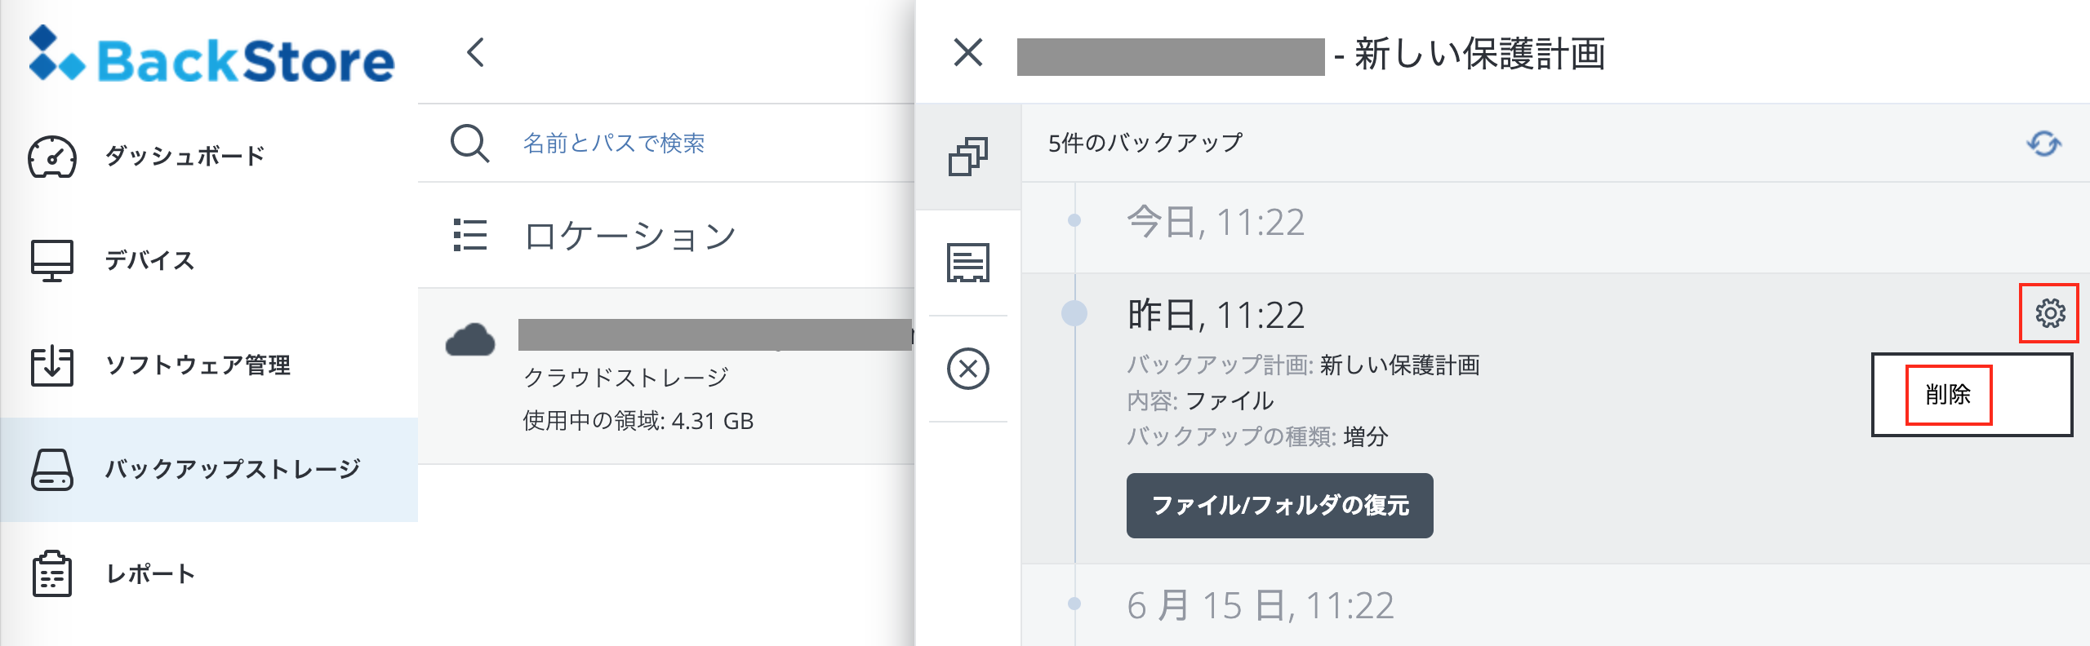Select バックアップストレージ in sidebar
This screenshot has width=2090, height=646.
232,469
